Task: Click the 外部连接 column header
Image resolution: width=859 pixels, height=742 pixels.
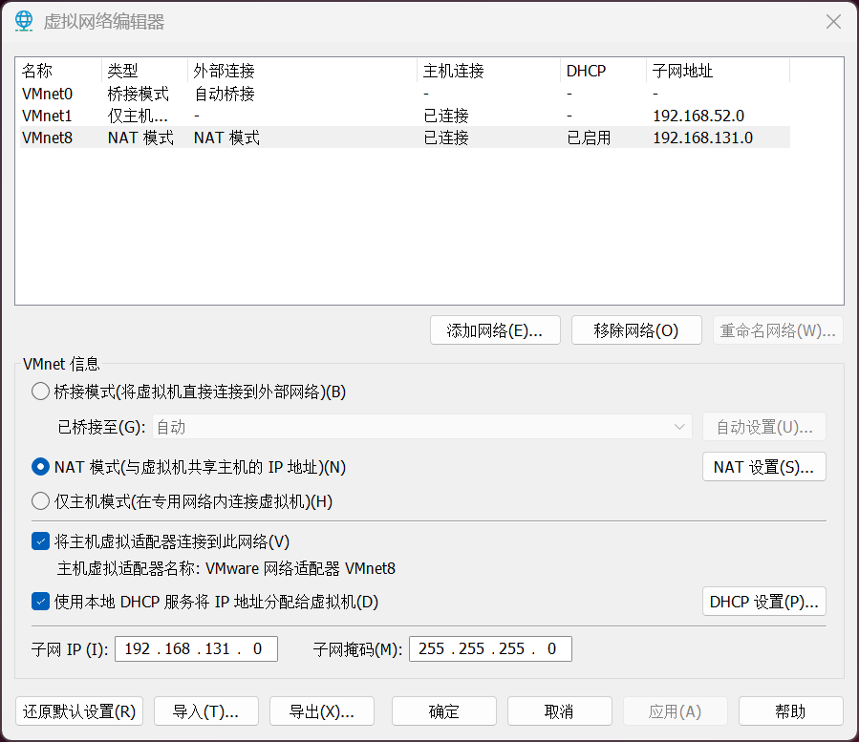Action: coord(302,71)
